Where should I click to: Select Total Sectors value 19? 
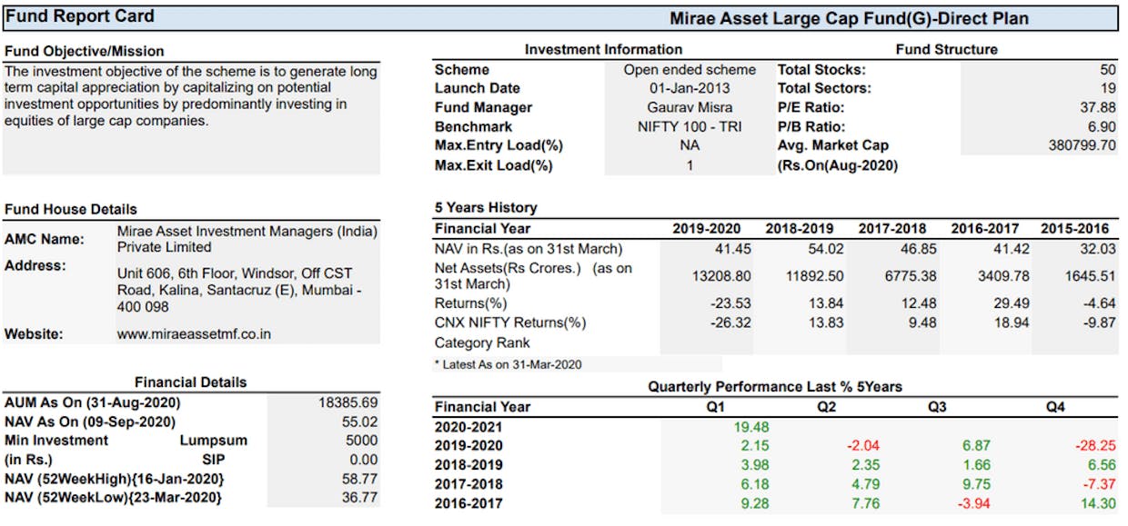click(x=1108, y=89)
